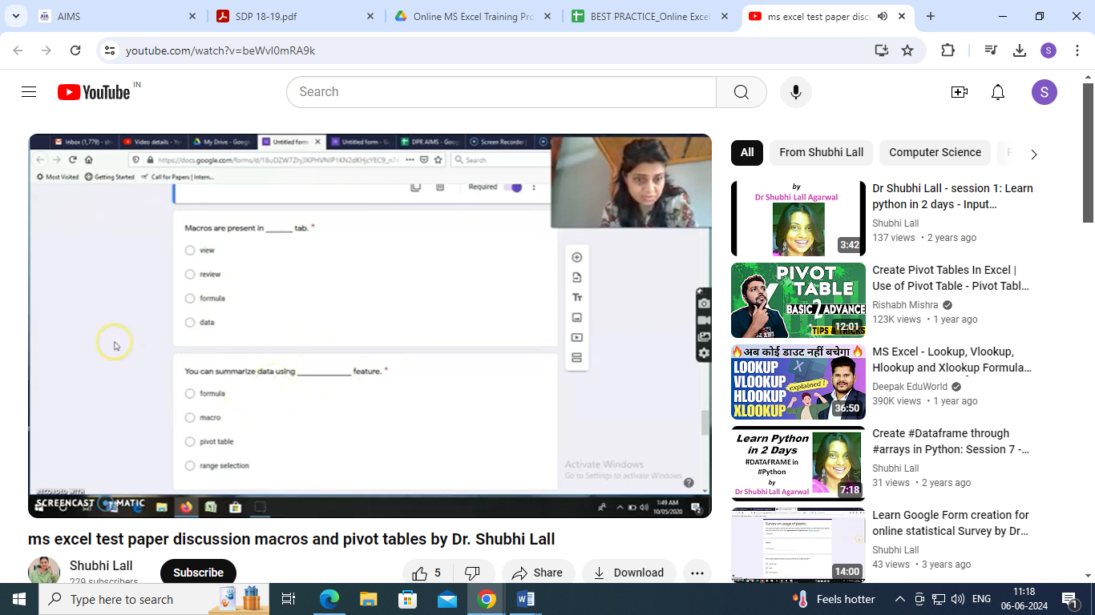The image size is (1095, 615).
Task: Bookmark this page with star icon
Action: pyautogui.click(x=907, y=50)
